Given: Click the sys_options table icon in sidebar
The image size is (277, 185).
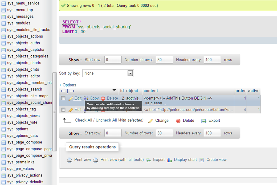Looking at the screenshot, I should [3, 129].
